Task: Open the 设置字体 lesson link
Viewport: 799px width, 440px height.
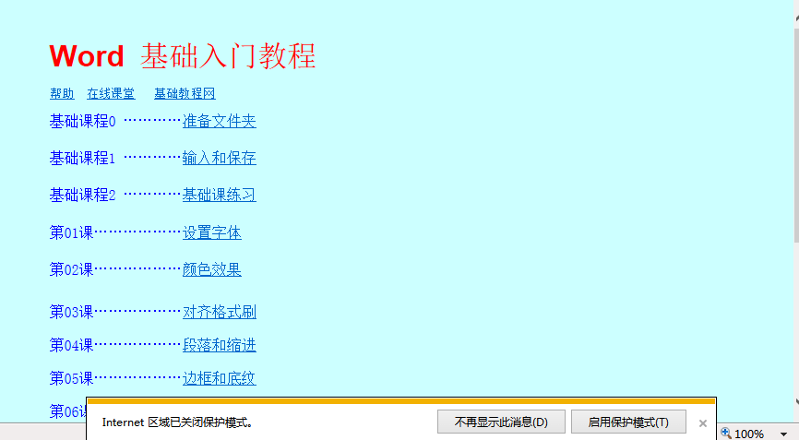Action: (212, 232)
